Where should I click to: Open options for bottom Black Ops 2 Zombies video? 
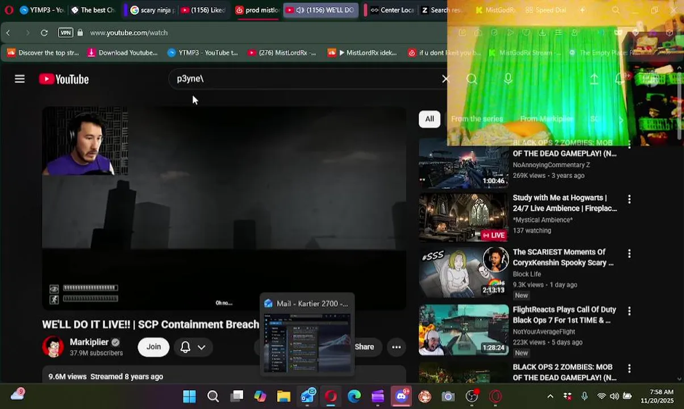click(629, 368)
